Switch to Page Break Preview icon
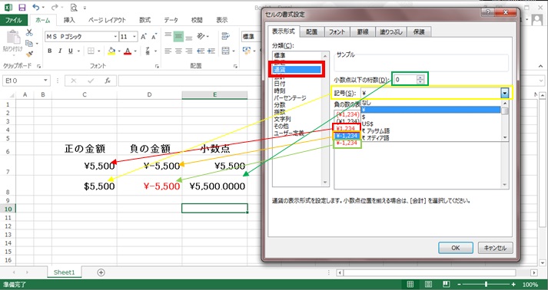This screenshot has height=290, width=548. pyautogui.click(x=446, y=285)
